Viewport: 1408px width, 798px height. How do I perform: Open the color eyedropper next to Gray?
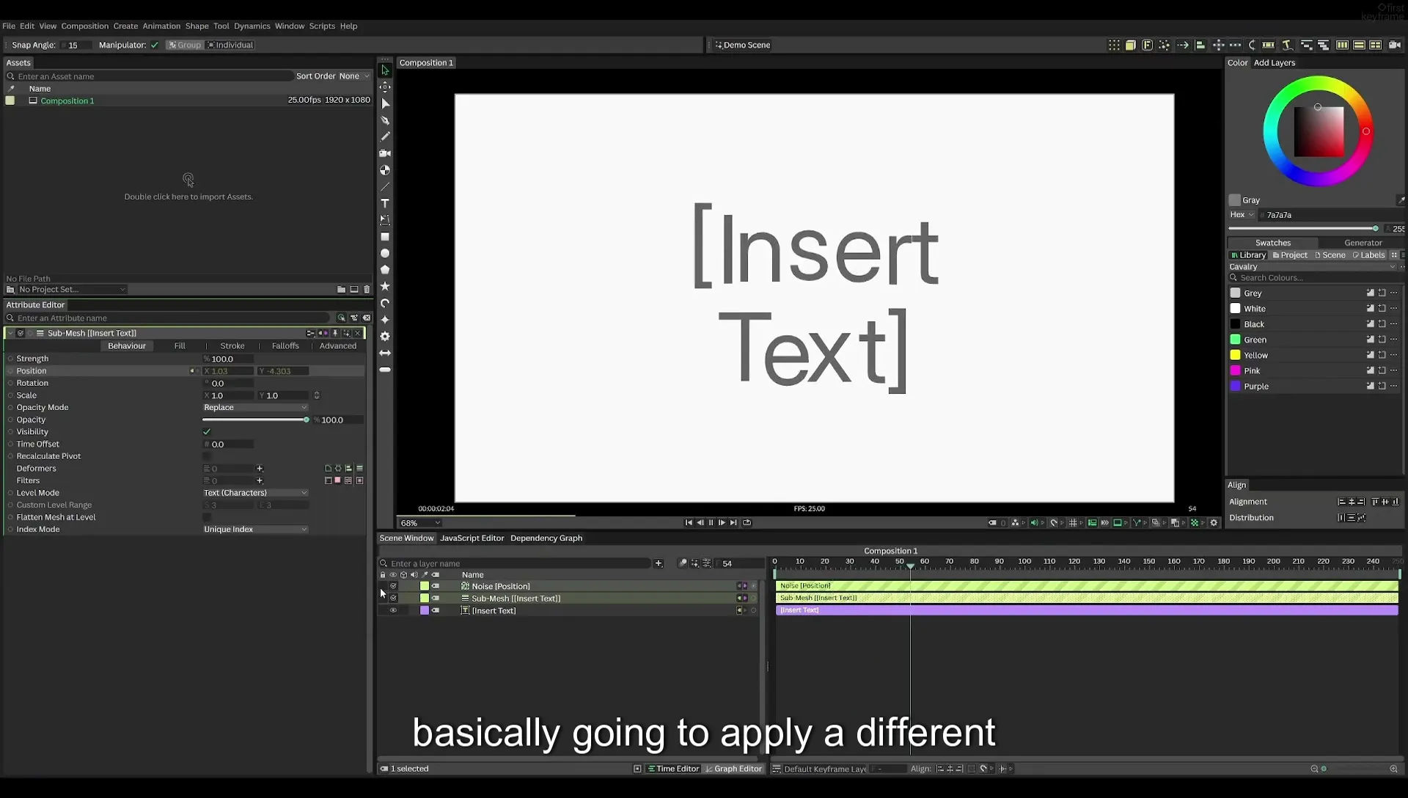tap(1401, 200)
